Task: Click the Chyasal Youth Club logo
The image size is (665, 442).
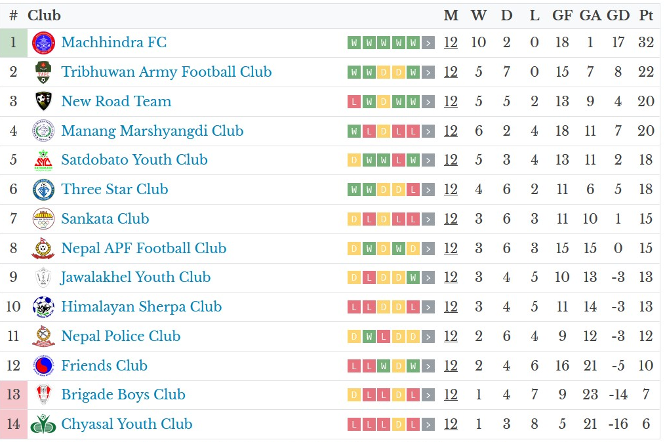Action: point(44,424)
